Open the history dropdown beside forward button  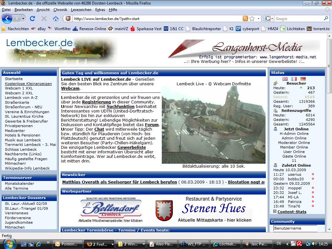(23, 19)
